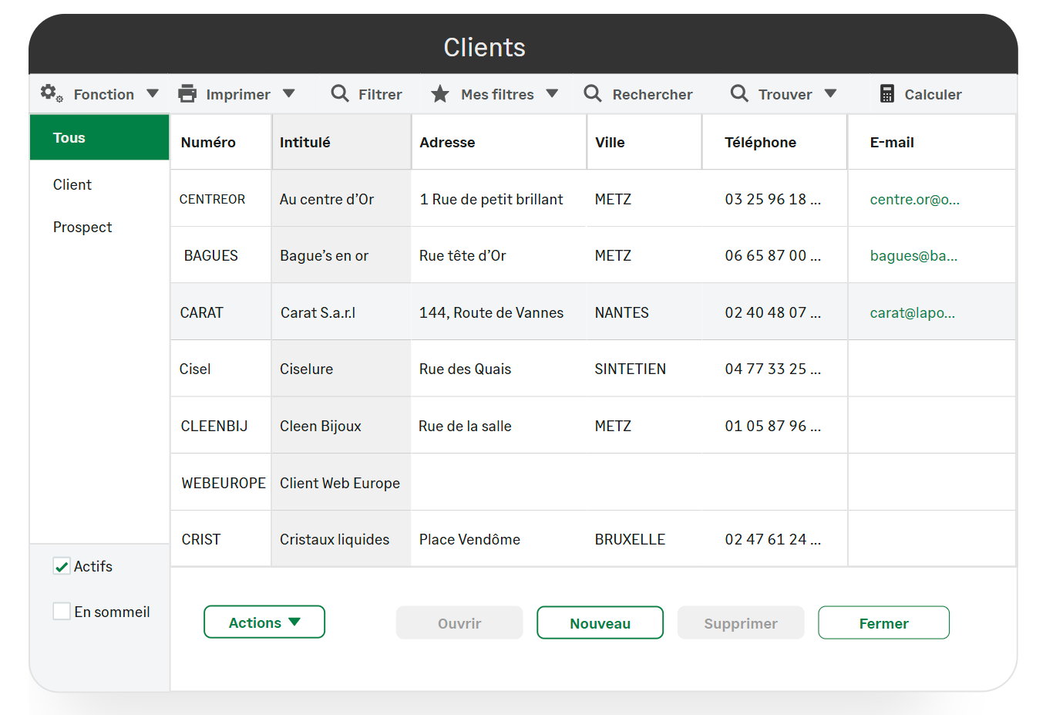Click the Trouver magnifier icon
Image resolution: width=1063 pixels, height=715 pixels.
click(x=738, y=93)
